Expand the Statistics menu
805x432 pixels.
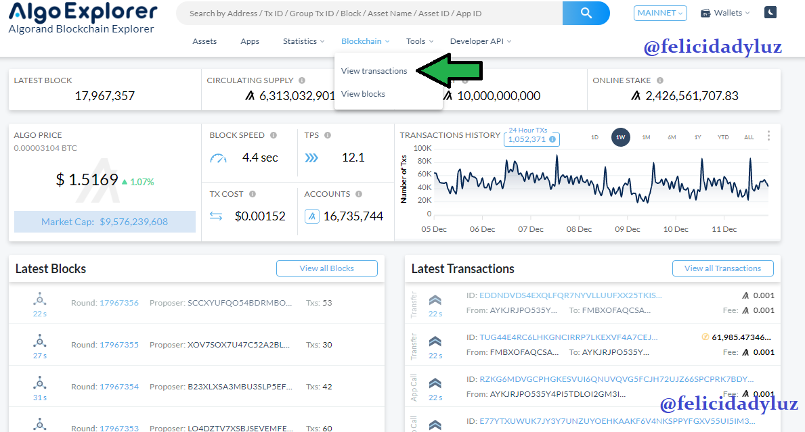(x=303, y=41)
